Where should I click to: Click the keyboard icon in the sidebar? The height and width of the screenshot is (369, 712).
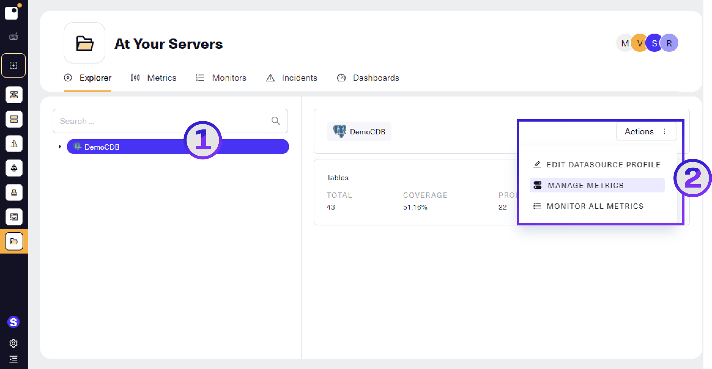(13, 37)
